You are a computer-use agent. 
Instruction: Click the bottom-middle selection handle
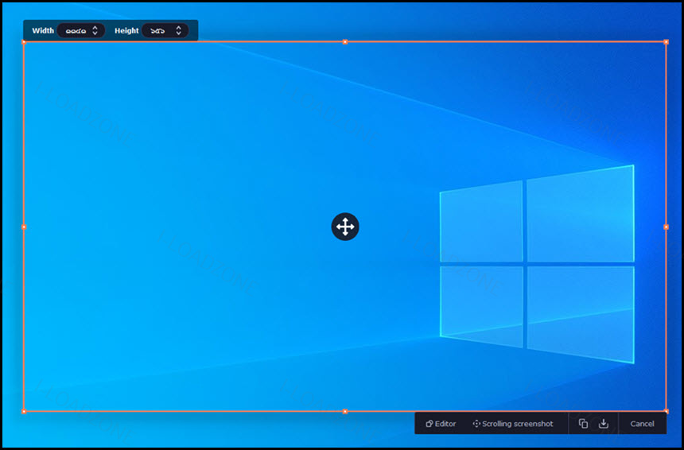(345, 411)
